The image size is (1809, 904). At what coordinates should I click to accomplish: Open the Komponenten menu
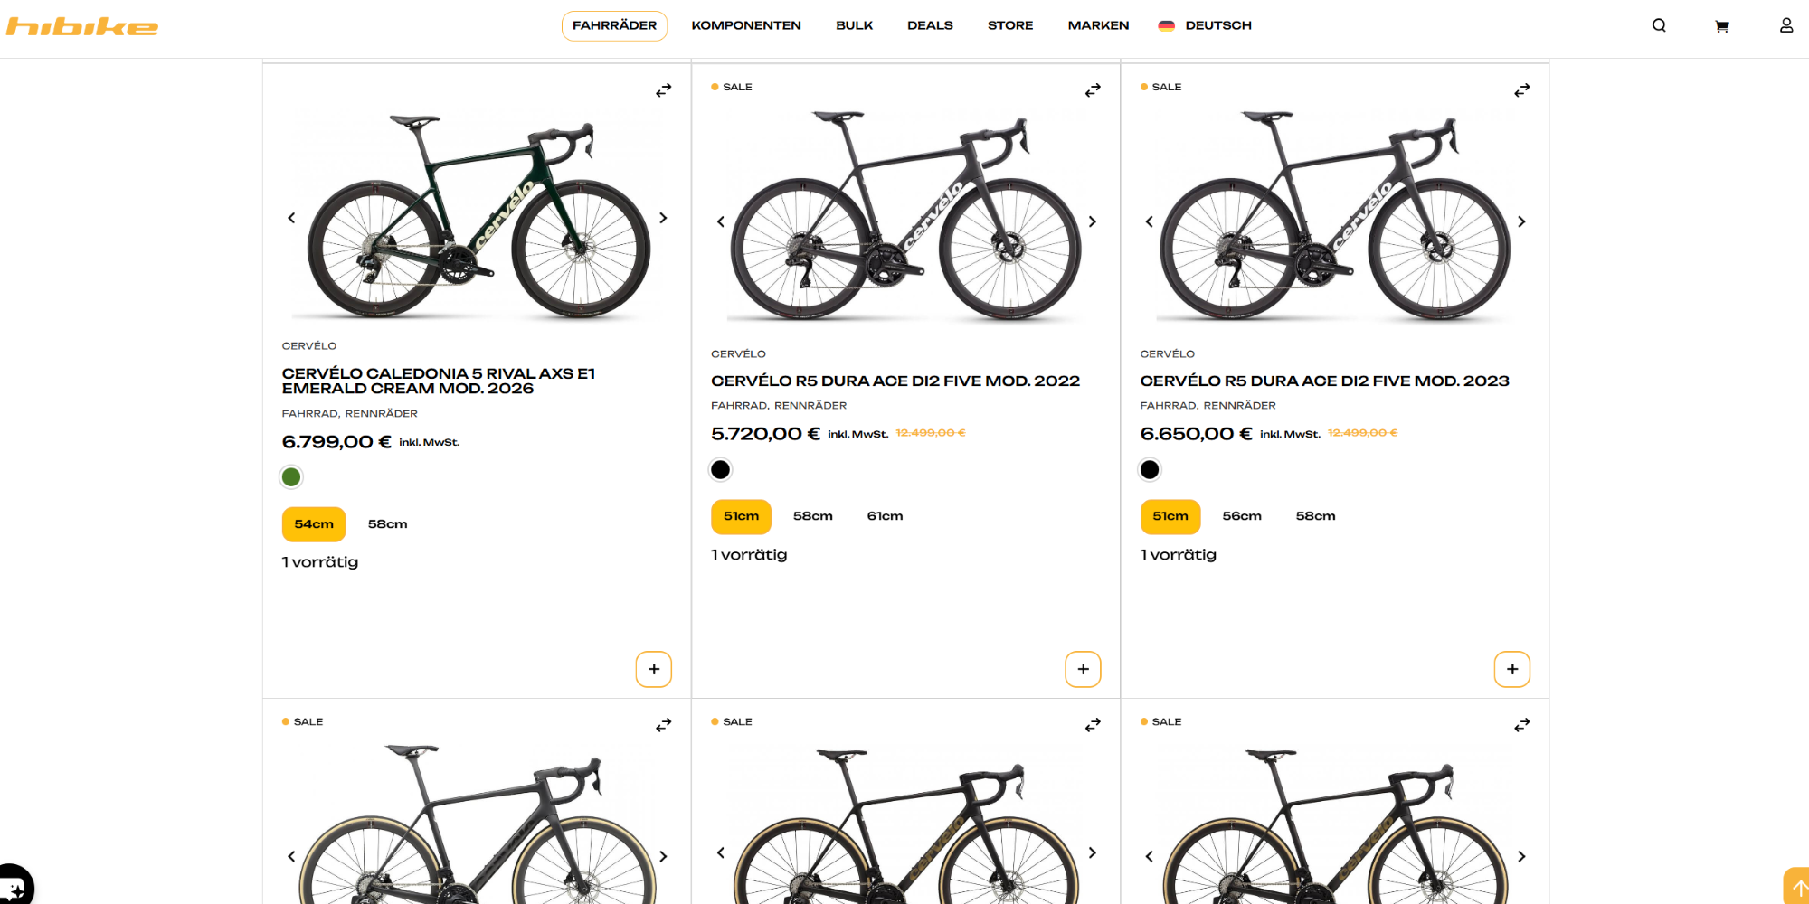pos(746,25)
